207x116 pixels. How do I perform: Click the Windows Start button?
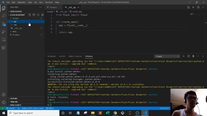click(x=4, y=113)
